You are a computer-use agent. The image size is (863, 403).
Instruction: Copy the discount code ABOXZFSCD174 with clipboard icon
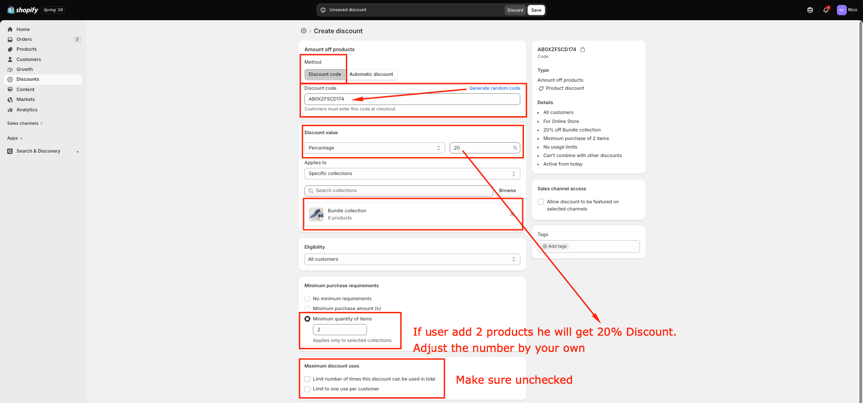coord(582,49)
